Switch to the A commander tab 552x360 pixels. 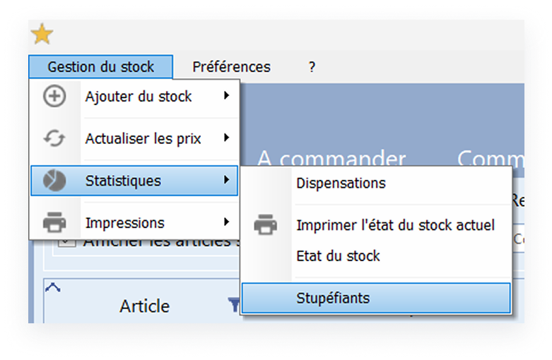[x=331, y=157]
